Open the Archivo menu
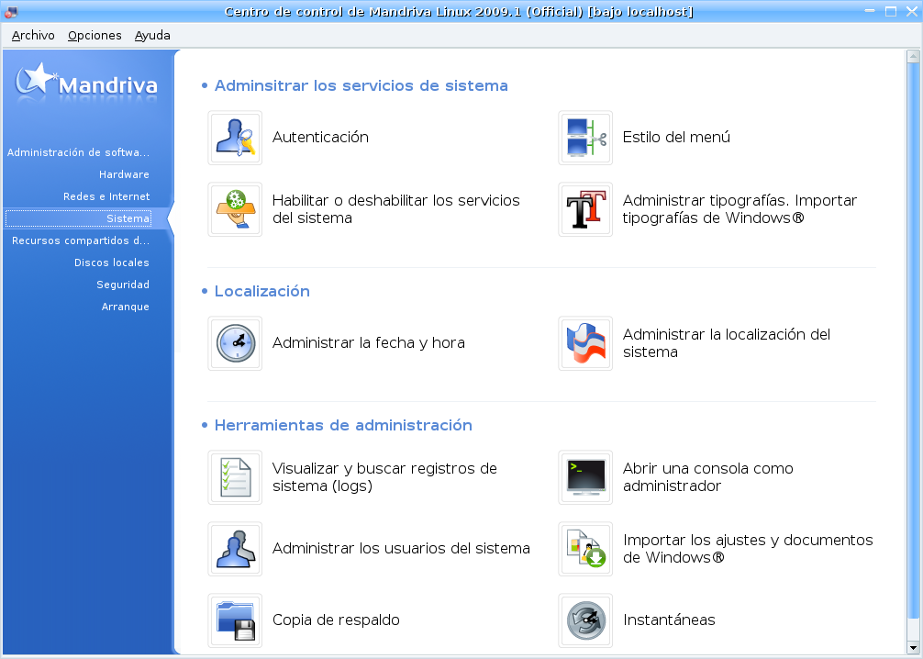This screenshot has width=923, height=659. (32, 35)
